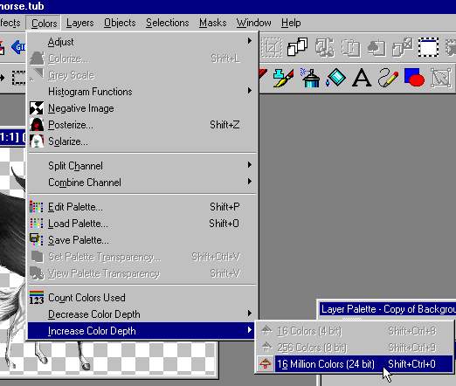Open the Masks menu
The height and width of the screenshot is (386, 456).
pos(213,23)
